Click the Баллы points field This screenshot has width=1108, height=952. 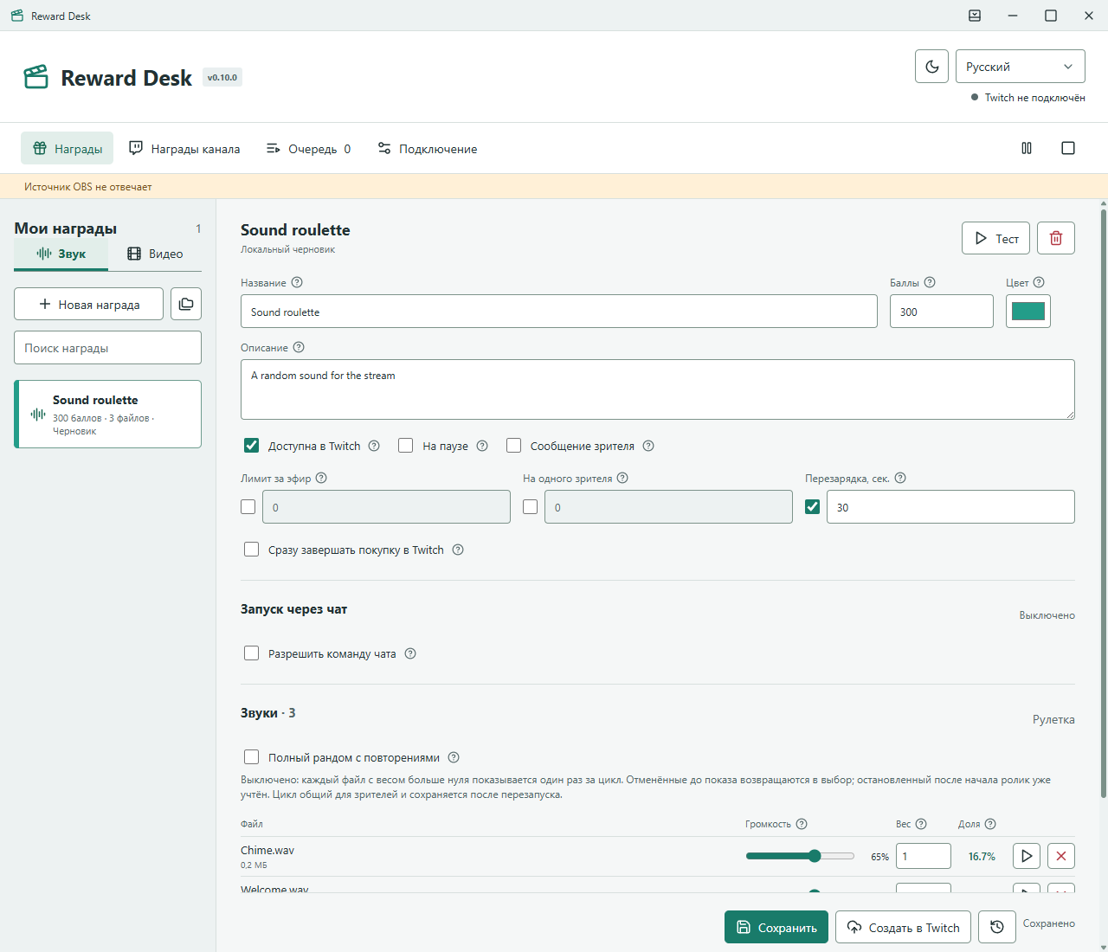pyautogui.click(x=942, y=312)
